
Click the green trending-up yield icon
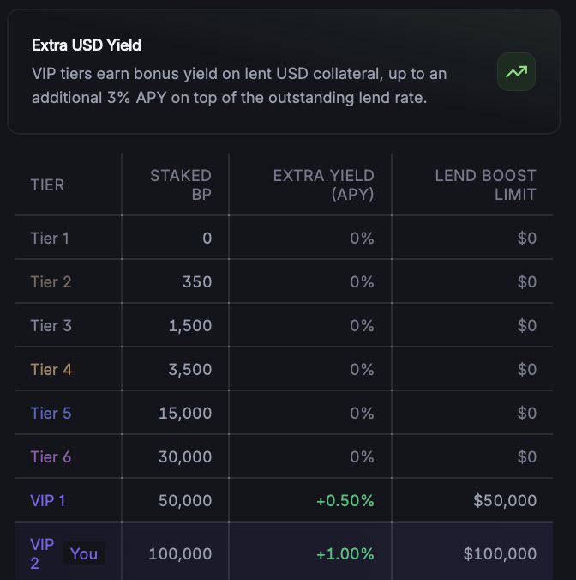[x=516, y=73]
